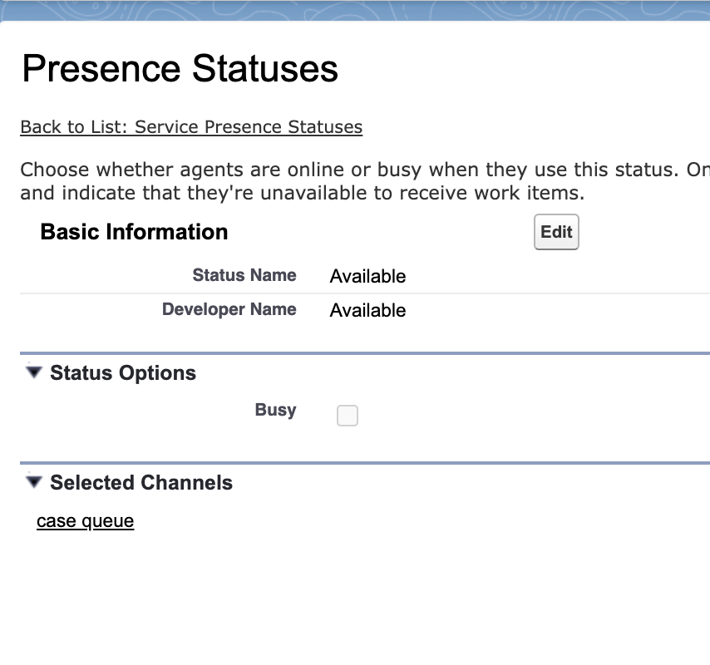Click the Selected Channels heading text
The image size is (710, 665).
pyautogui.click(x=141, y=483)
